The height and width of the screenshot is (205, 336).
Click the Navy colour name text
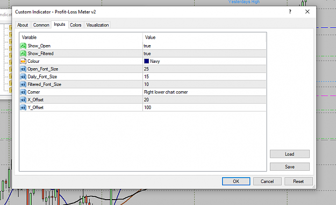[x=155, y=61]
